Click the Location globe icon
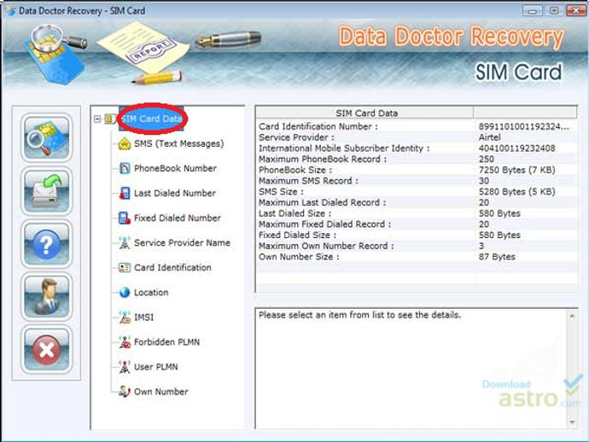This screenshot has height=442, width=589. point(125,292)
